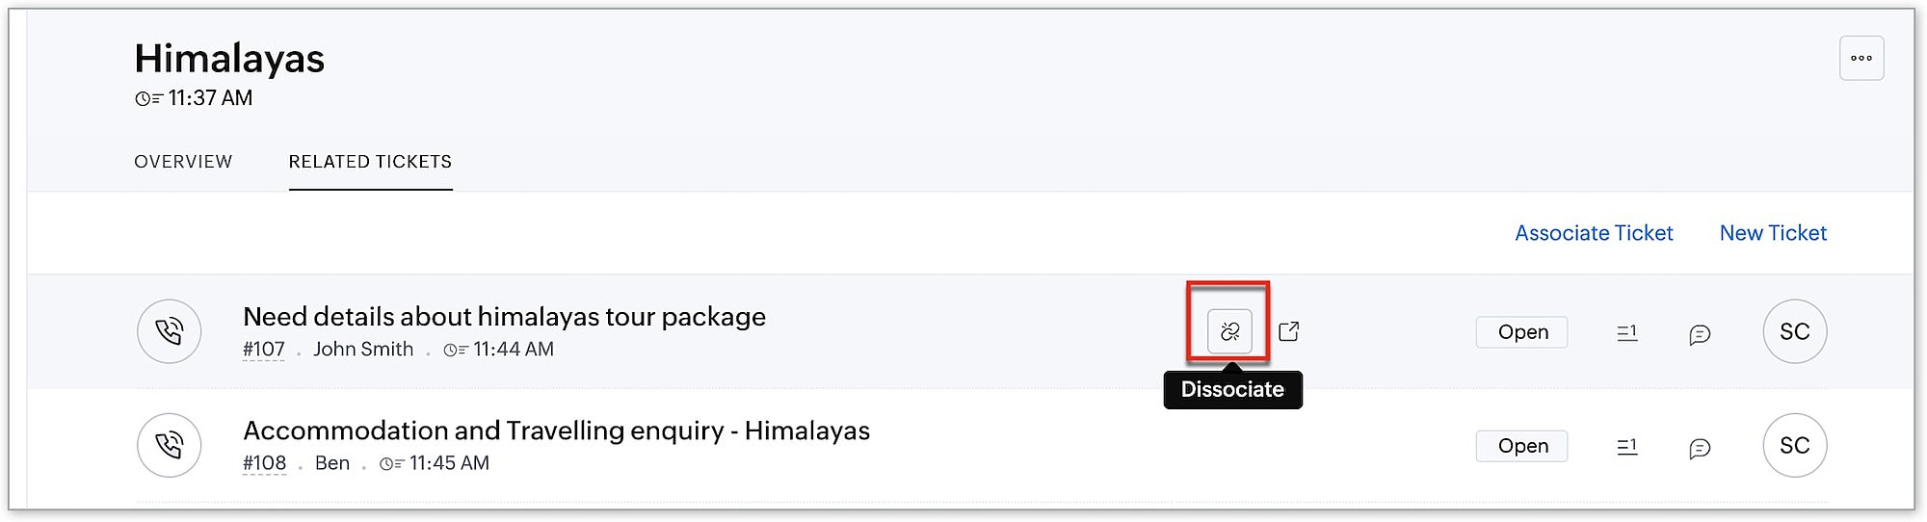Click SC assignee avatar on ticket #107
Viewport: 1927px width, 522px height.
(x=1795, y=331)
